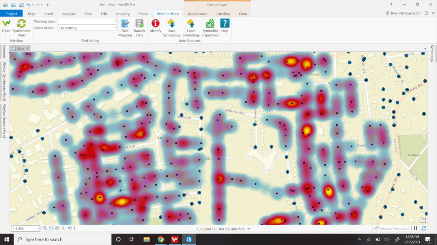Close the Map view tab
Screen dimensions: 437x245
pos(28,49)
